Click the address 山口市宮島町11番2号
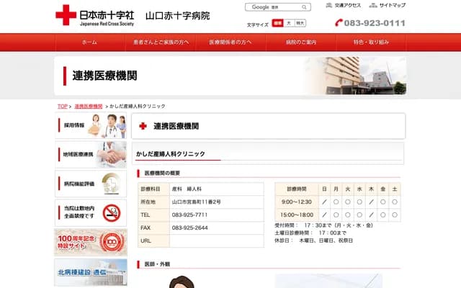The image size is (461, 288). 197,202
